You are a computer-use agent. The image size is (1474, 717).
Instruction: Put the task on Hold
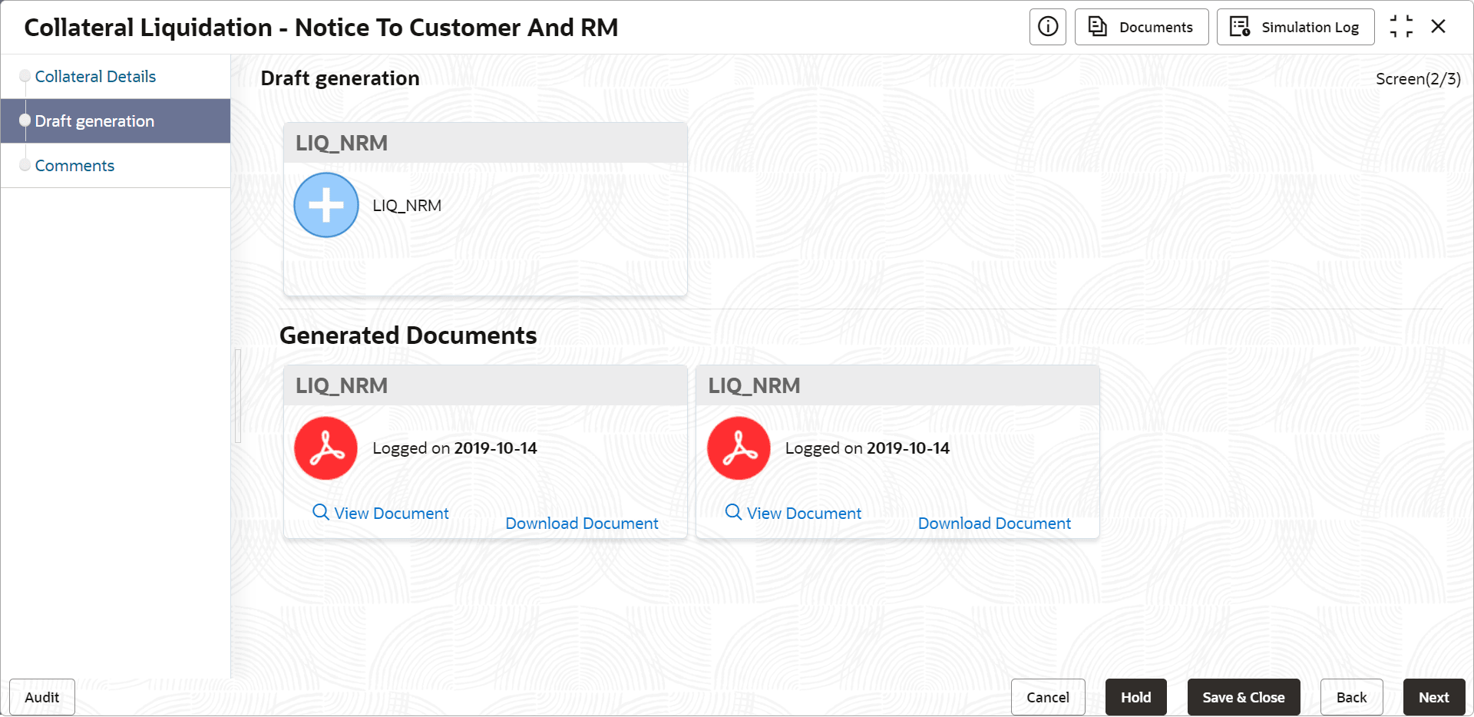[x=1136, y=697]
